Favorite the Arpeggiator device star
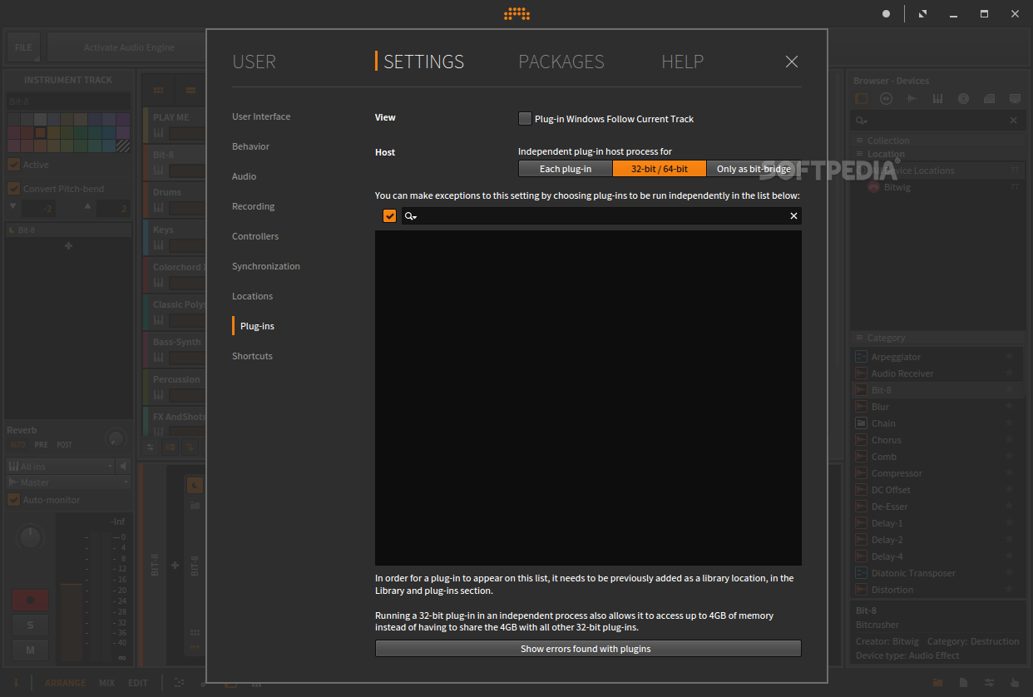 [1010, 357]
